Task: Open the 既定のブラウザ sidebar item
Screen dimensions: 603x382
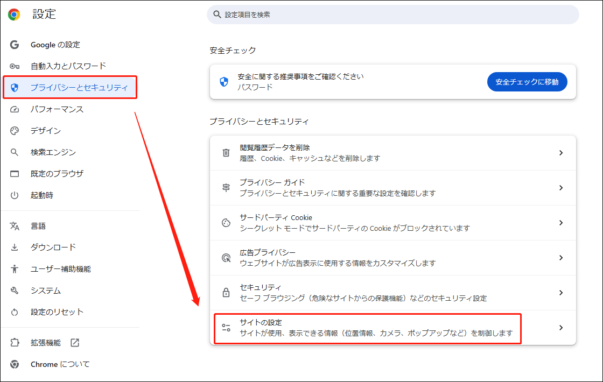Action: (x=57, y=174)
